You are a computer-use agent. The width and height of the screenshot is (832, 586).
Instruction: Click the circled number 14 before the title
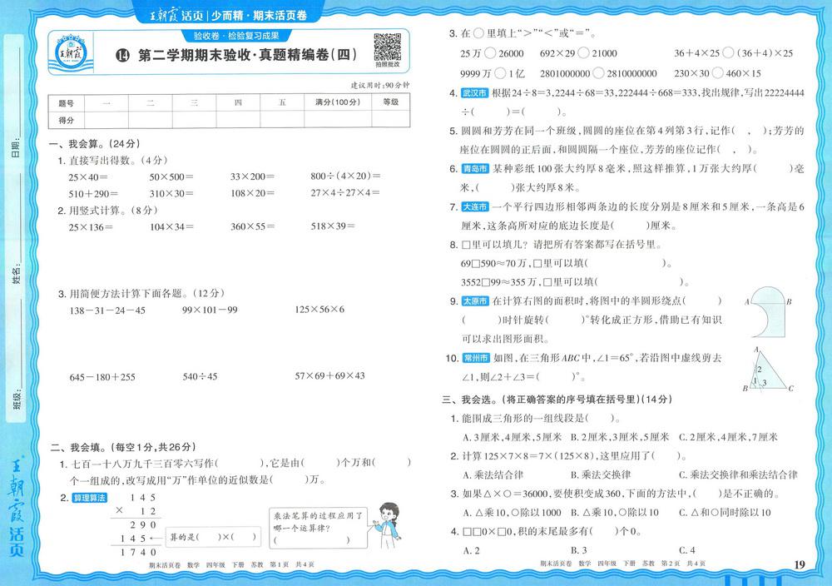[122, 55]
